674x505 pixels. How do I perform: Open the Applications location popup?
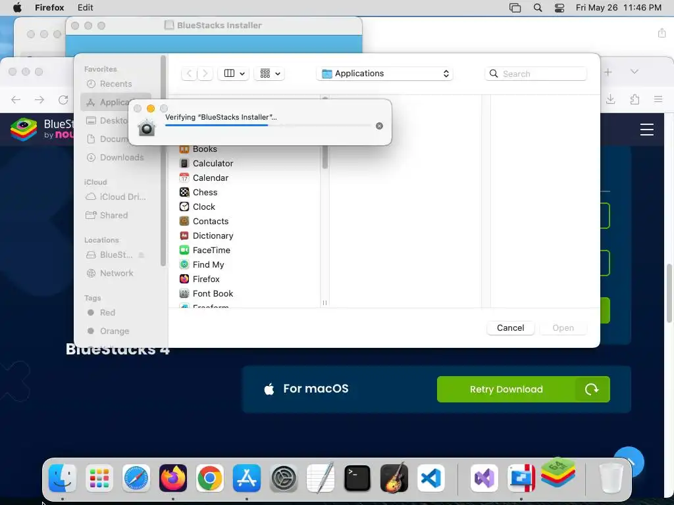384,74
